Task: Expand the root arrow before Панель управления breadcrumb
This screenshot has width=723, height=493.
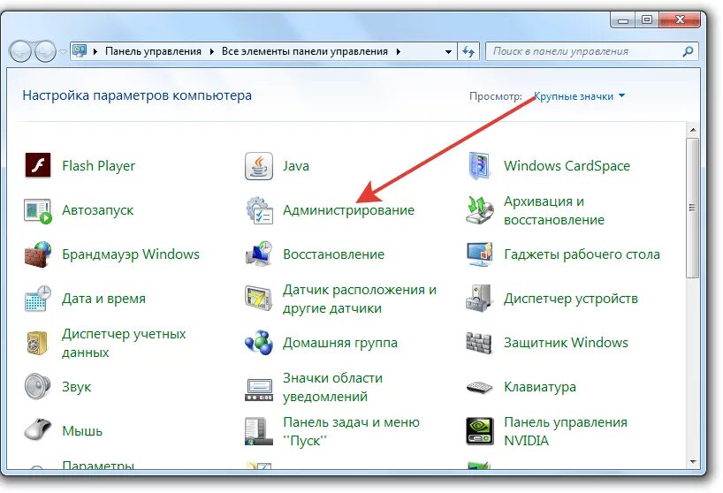Action: point(95,51)
